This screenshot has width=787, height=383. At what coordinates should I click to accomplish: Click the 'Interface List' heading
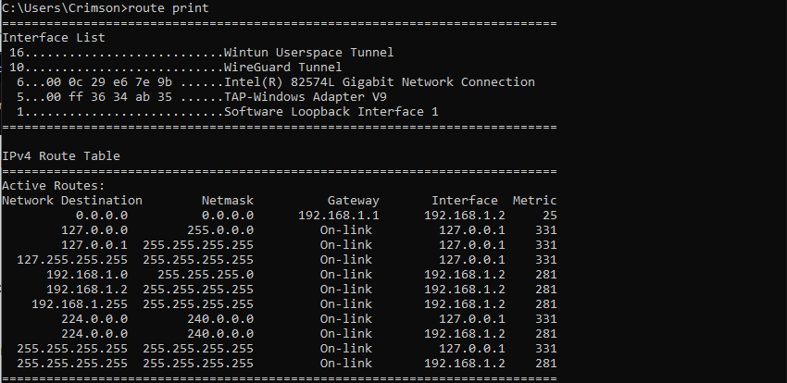point(54,38)
